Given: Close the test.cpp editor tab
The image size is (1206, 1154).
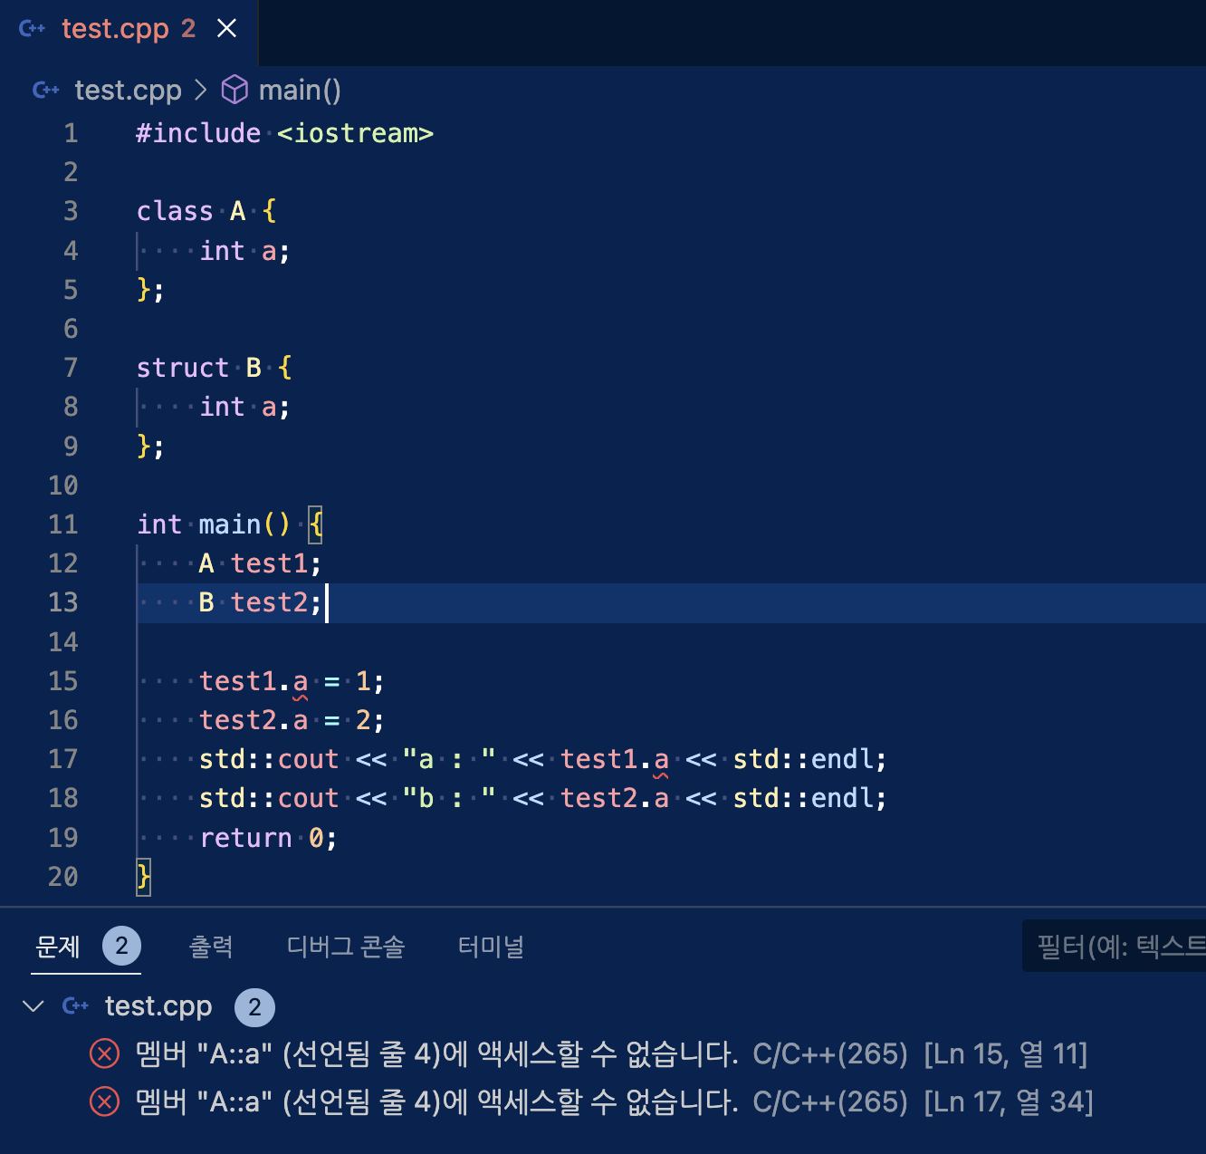Looking at the screenshot, I should tap(227, 29).
